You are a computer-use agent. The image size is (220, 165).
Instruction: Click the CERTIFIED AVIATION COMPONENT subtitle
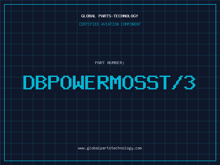coord(110,24)
